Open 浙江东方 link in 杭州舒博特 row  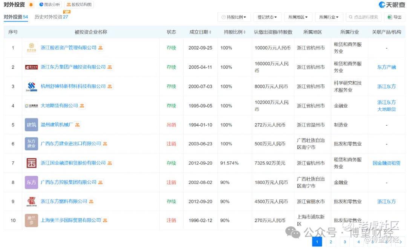click(x=387, y=86)
